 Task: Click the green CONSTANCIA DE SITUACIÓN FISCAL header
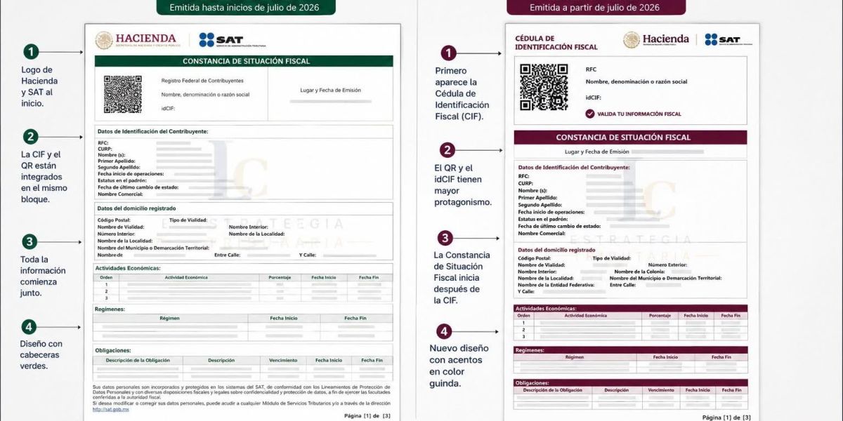244,62
